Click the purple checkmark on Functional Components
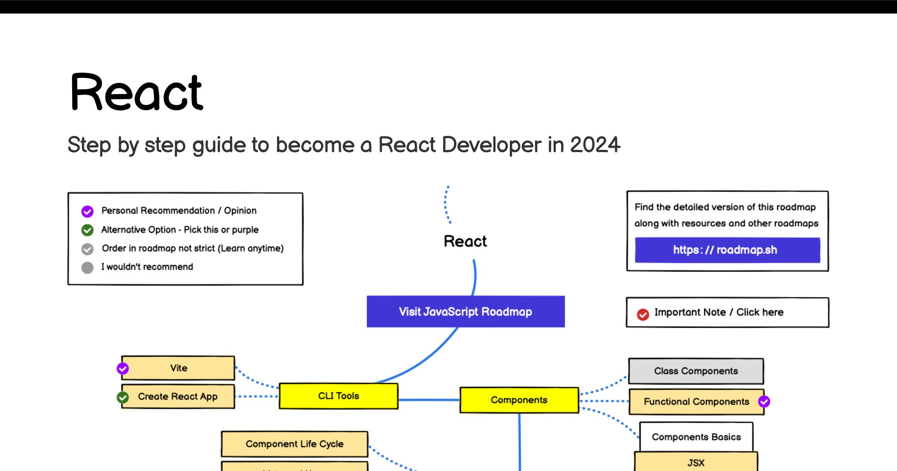The width and height of the screenshot is (897, 471). [764, 401]
